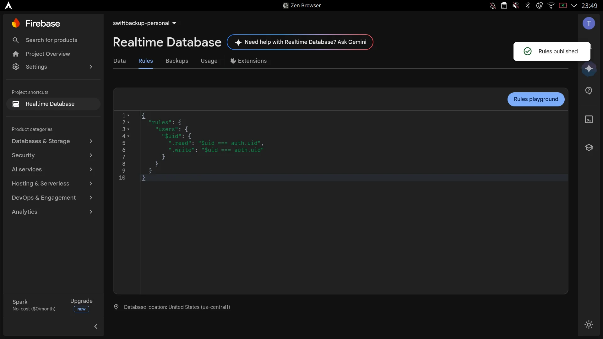Open Bluetooth settings from system tray
Image resolution: width=603 pixels, height=339 pixels.
528,6
